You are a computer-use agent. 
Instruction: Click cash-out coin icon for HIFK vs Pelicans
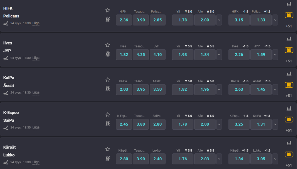tap(108, 19)
